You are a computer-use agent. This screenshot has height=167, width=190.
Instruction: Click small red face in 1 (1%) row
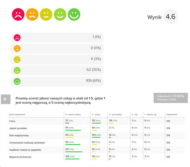(17, 37)
